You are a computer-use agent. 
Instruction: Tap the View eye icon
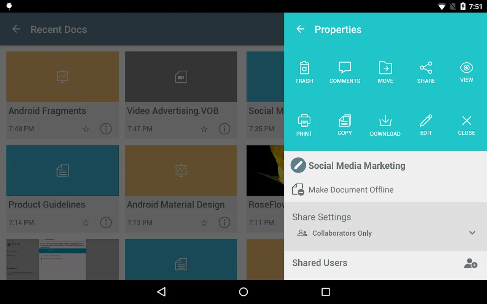[x=466, y=68]
